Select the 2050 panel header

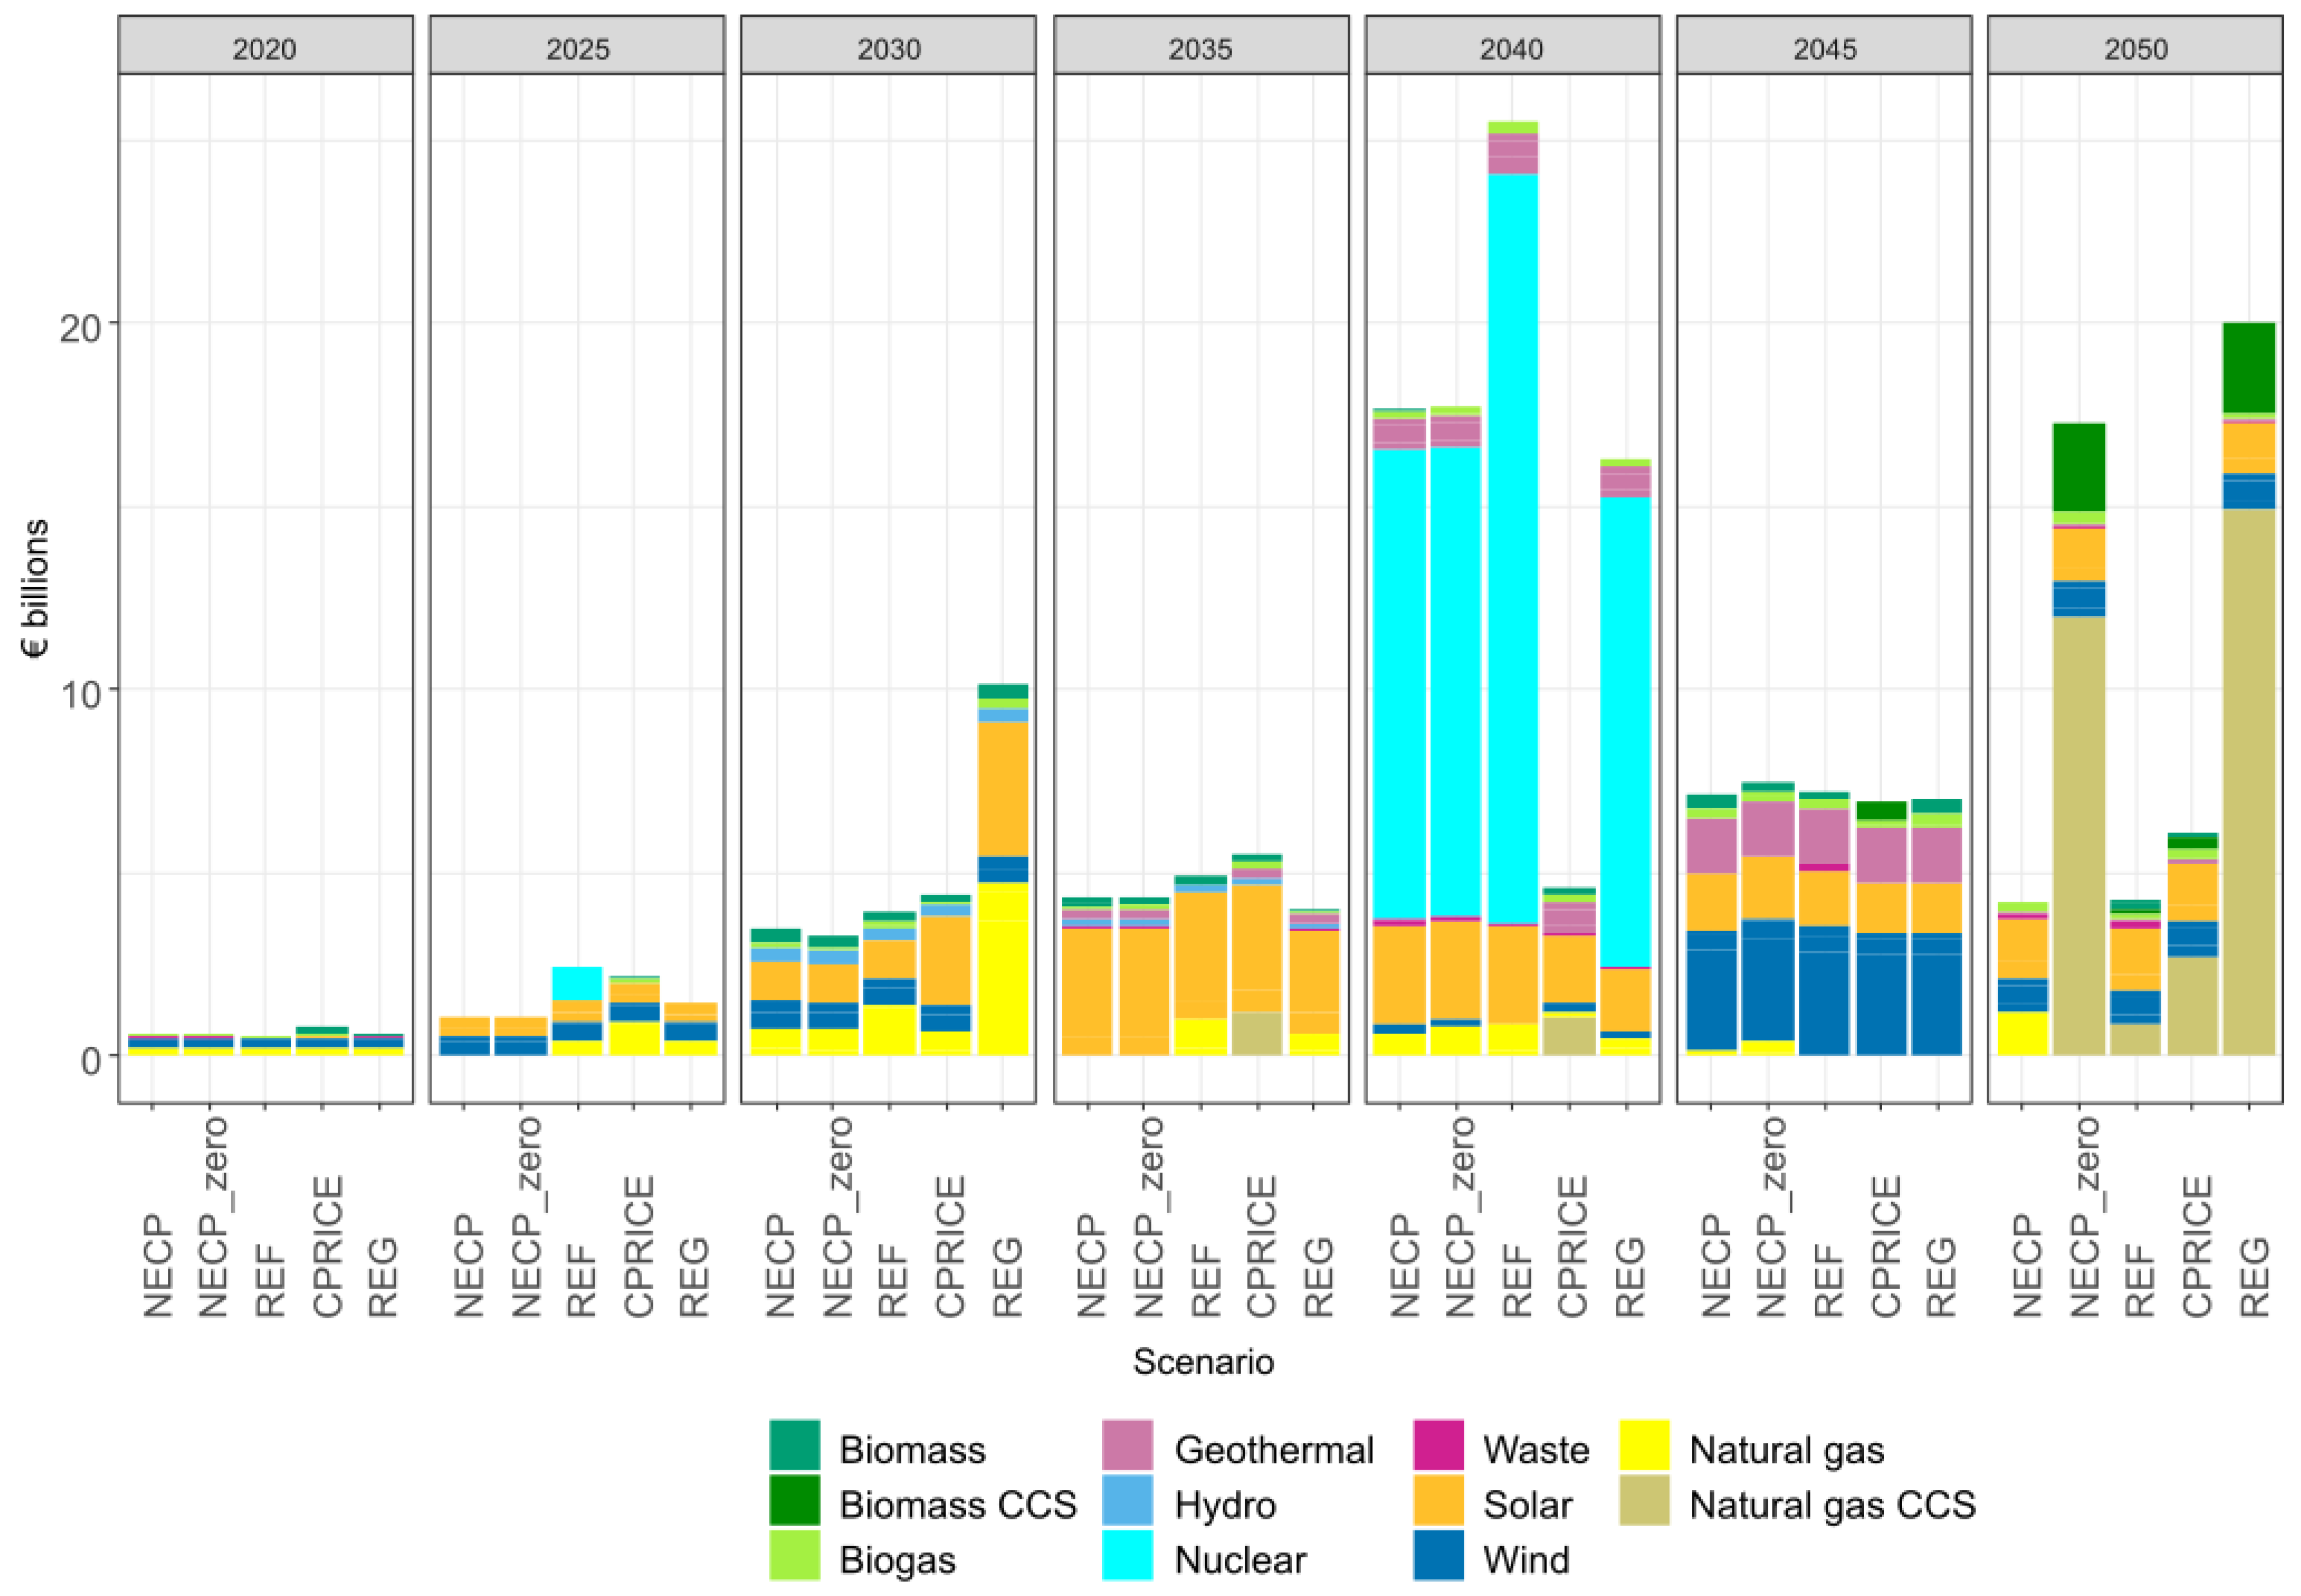pos(2134,47)
